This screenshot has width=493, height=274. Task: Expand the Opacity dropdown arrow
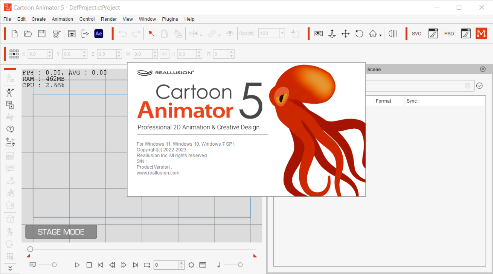click(x=282, y=33)
